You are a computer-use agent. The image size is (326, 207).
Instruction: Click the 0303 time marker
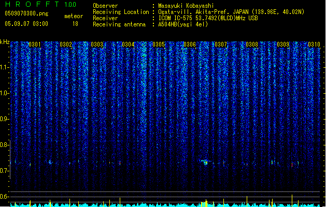pos(97,45)
